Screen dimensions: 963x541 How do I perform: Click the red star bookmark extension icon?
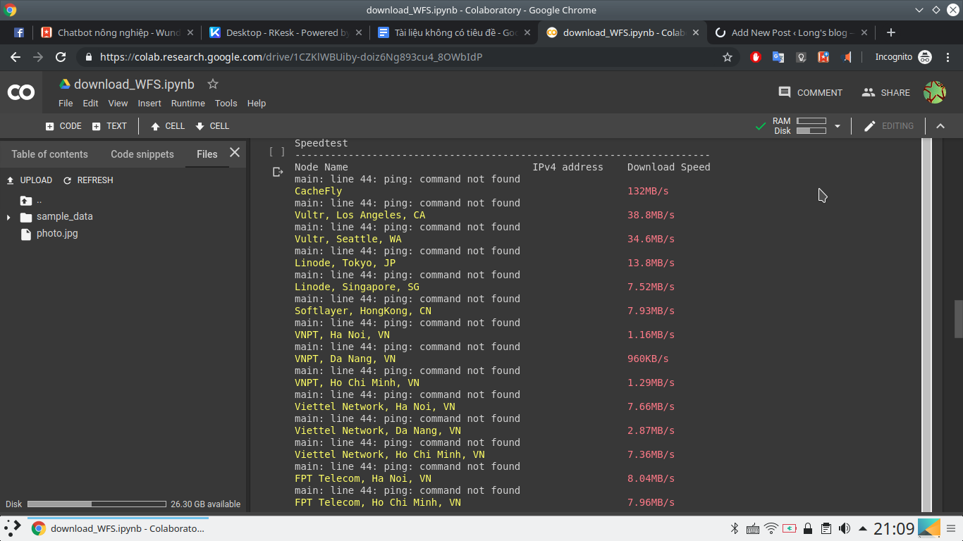click(823, 57)
